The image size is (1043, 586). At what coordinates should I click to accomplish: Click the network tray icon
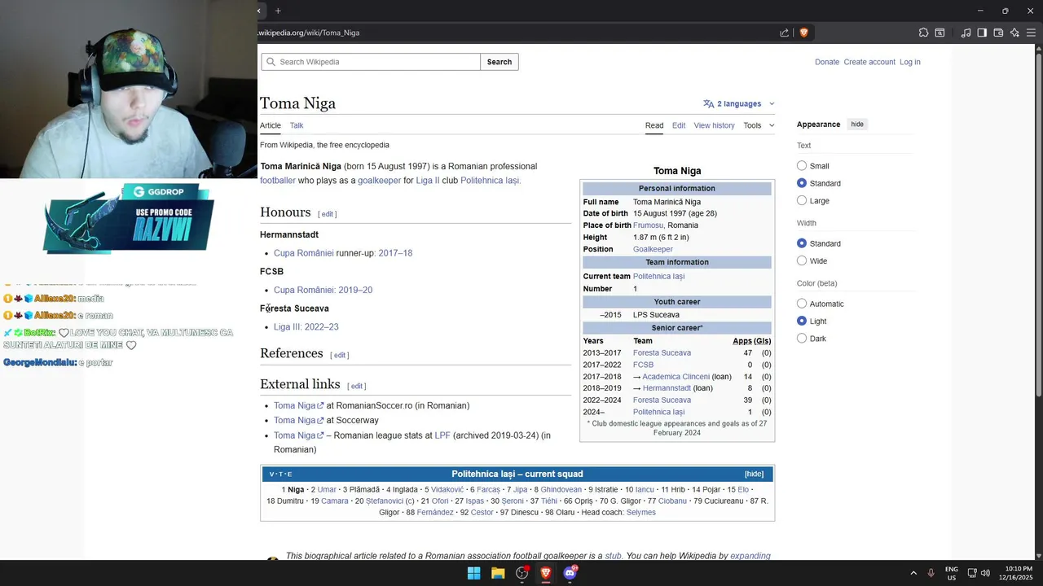tap(972, 573)
